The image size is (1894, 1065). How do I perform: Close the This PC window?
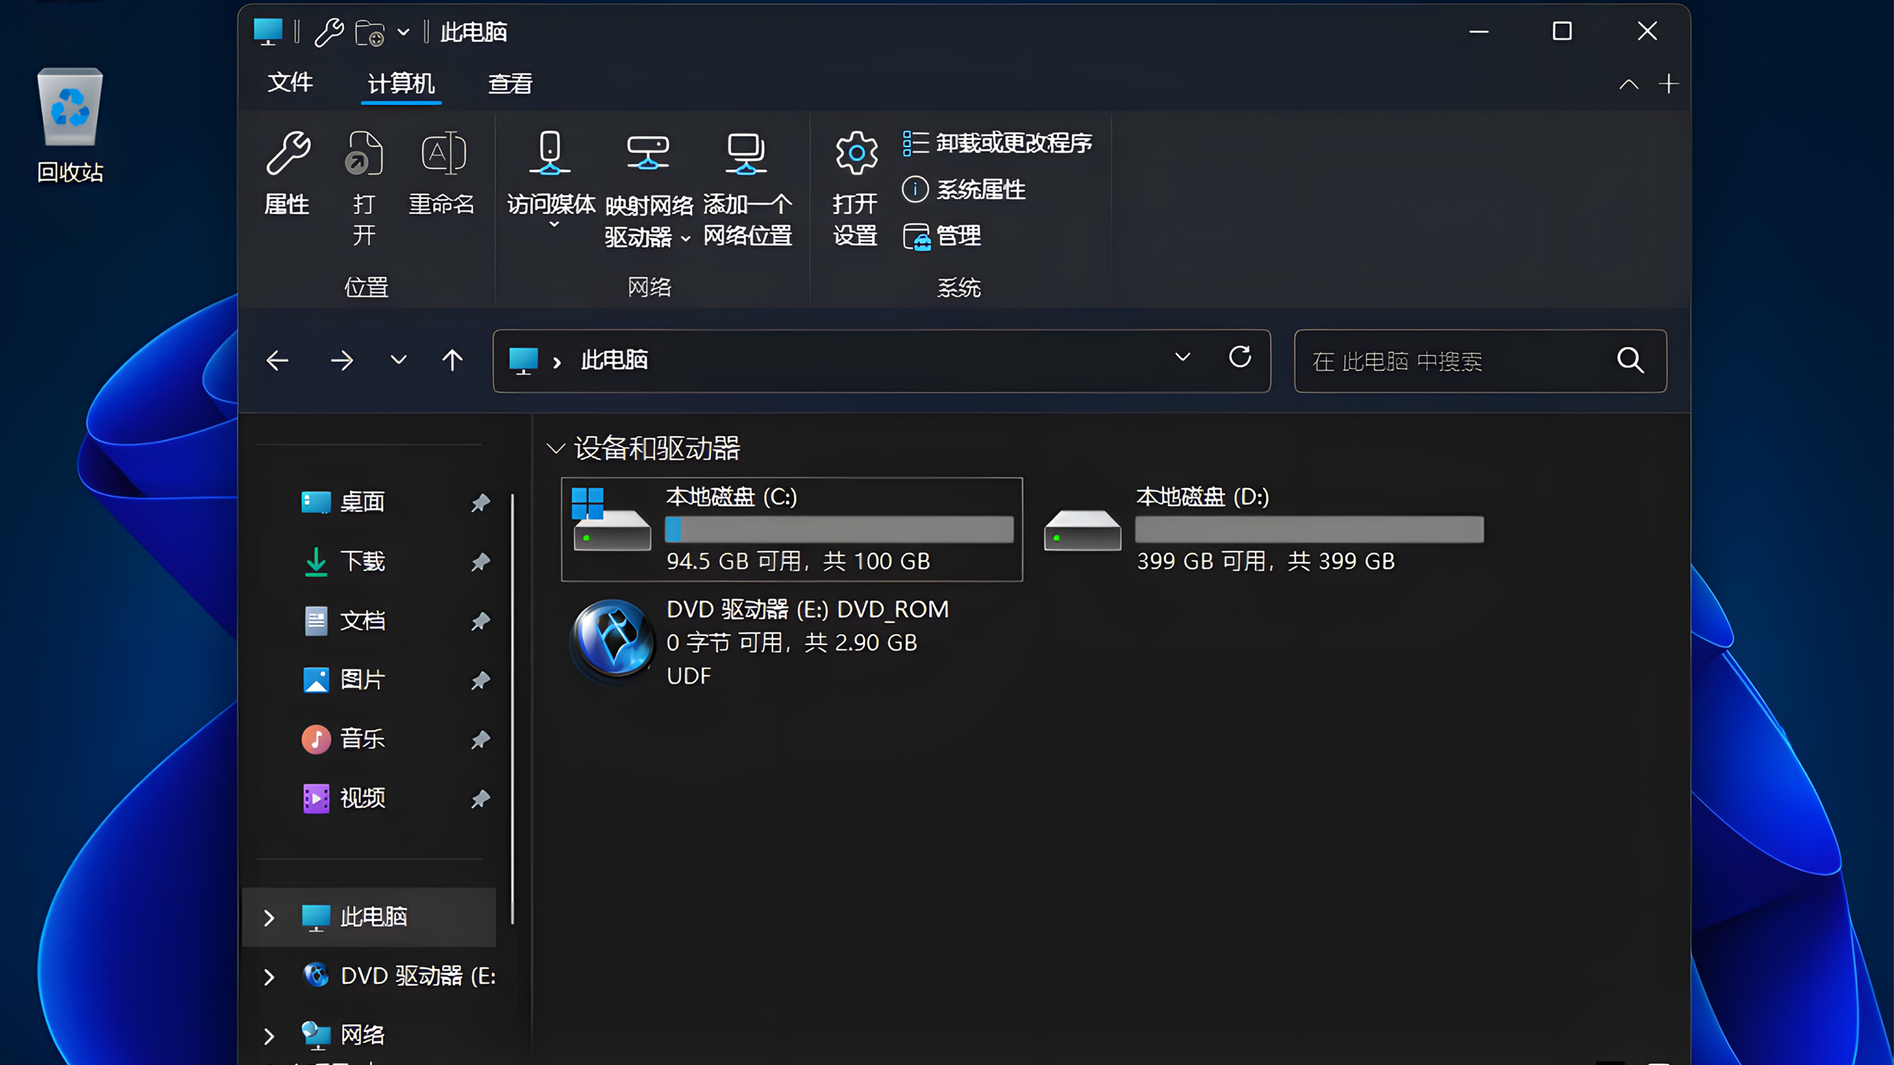pyautogui.click(x=1647, y=31)
